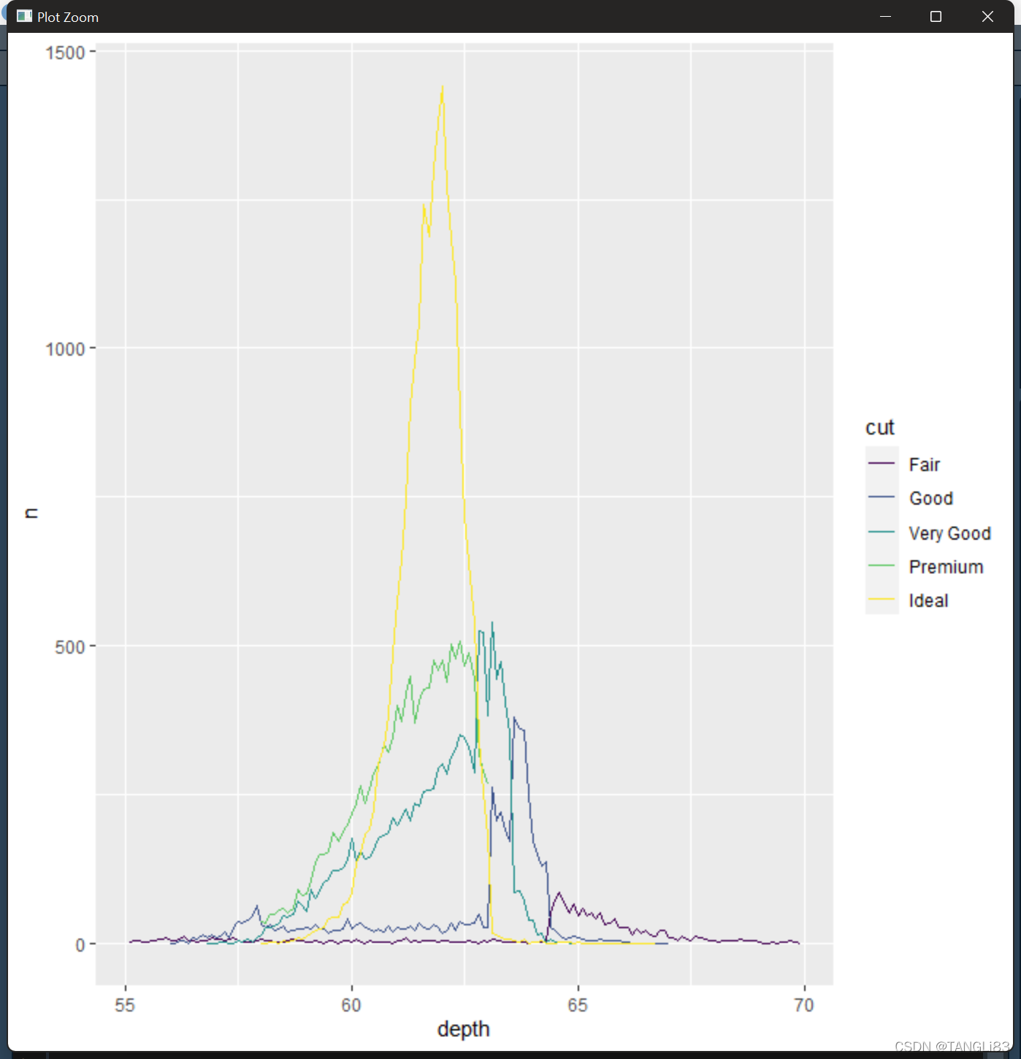Maximize the Plot Zoom window
Image resolution: width=1021 pixels, height=1059 pixels.
[x=936, y=16]
